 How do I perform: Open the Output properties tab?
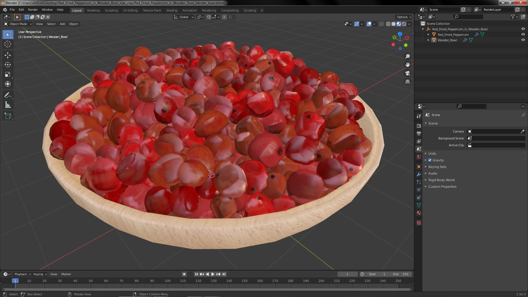coord(419,133)
